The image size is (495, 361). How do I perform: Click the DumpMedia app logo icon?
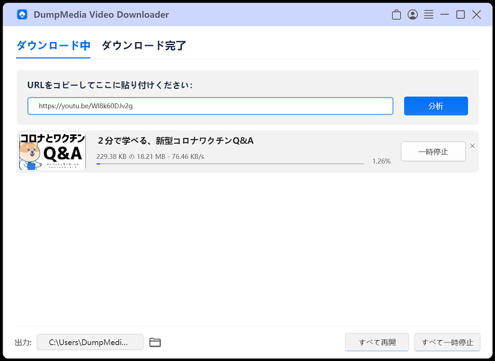pos(22,14)
